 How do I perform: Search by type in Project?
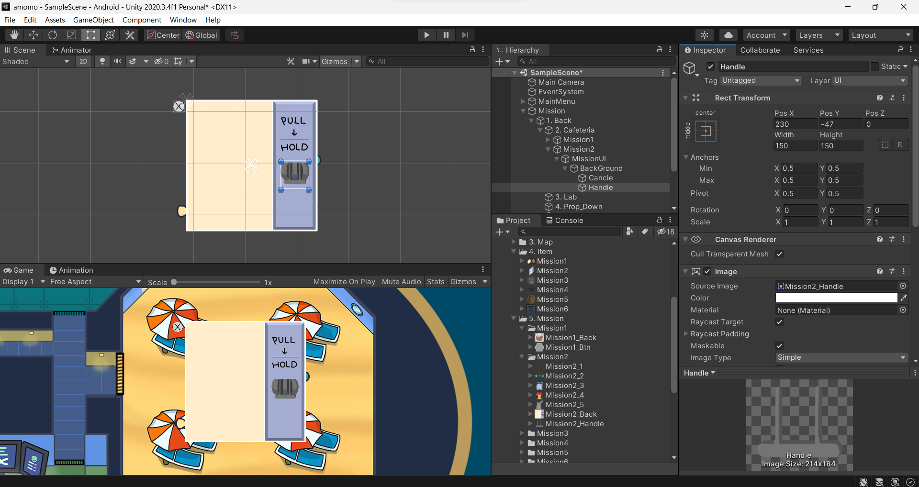point(630,232)
